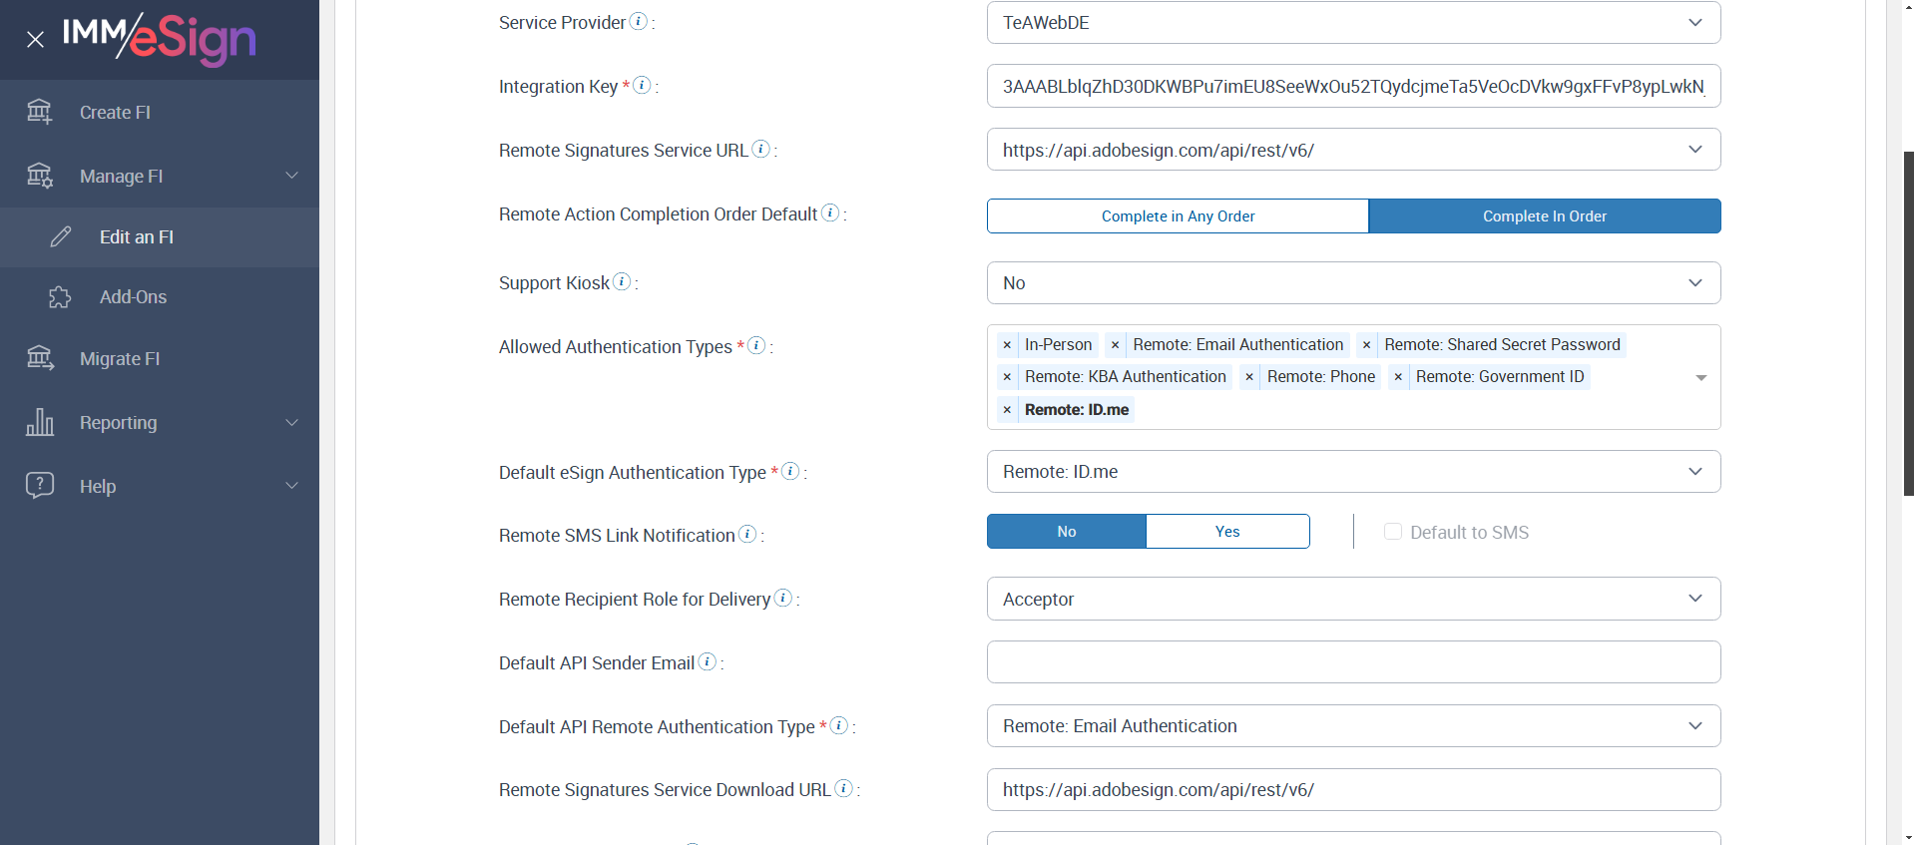
Task: Close the sidebar with the X icon
Action: [x=35, y=40]
